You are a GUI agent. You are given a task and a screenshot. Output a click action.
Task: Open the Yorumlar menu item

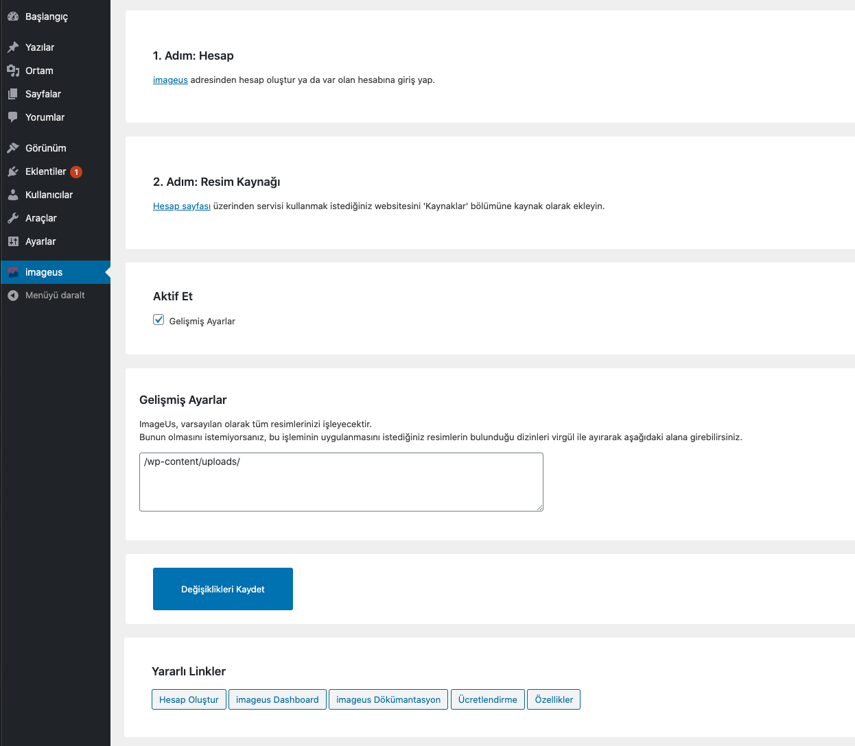tap(55, 117)
